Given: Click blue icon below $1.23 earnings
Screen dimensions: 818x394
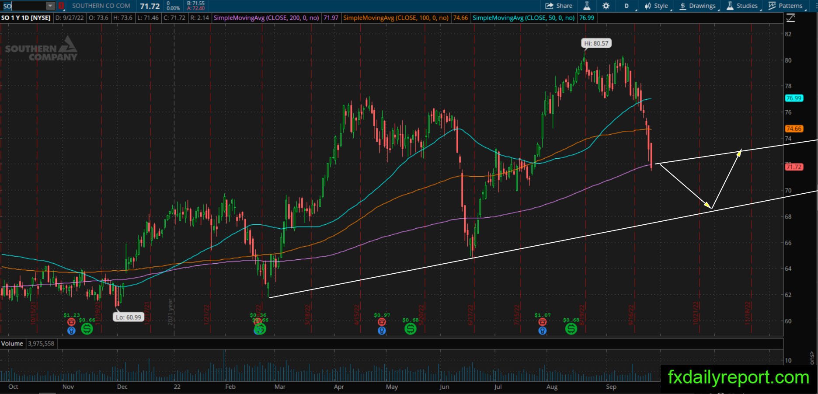Looking at the screenshot, I should [71, 331].
